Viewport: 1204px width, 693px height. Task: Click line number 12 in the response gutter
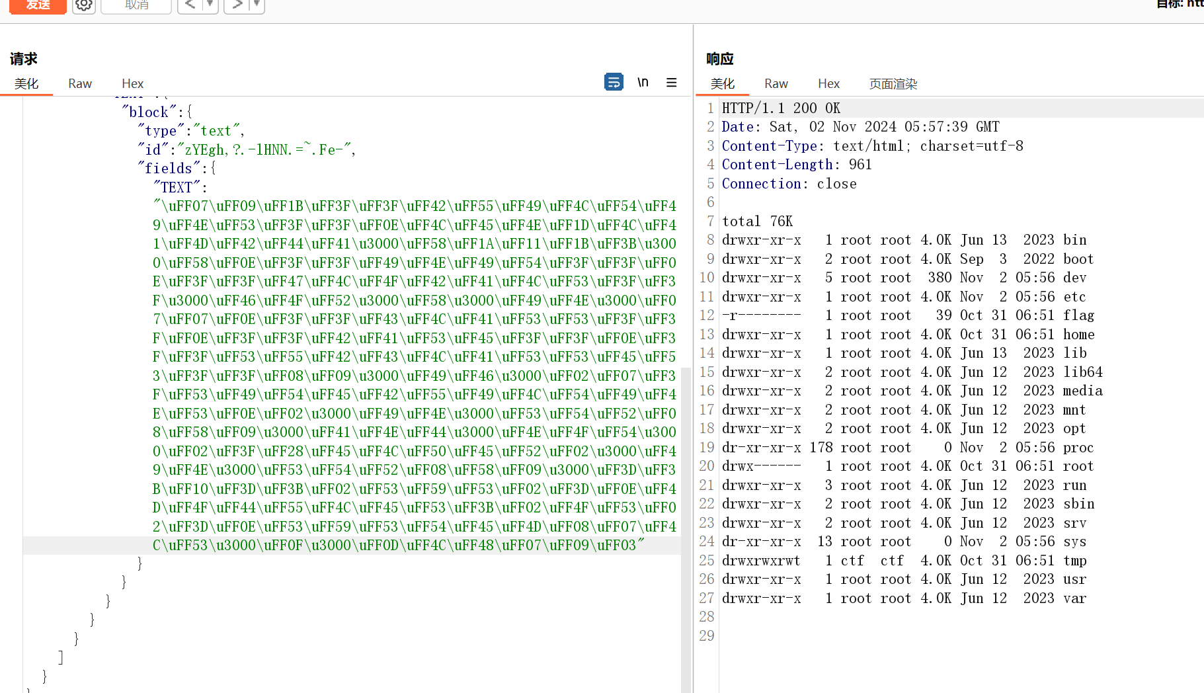point(707,315)
